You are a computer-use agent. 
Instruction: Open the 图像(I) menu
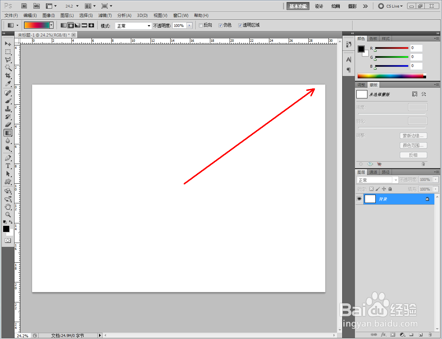(x=49, y=16)
